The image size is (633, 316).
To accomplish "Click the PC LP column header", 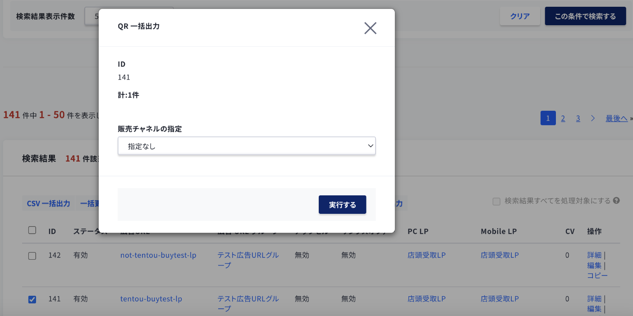I will click(x=418, y=231).
